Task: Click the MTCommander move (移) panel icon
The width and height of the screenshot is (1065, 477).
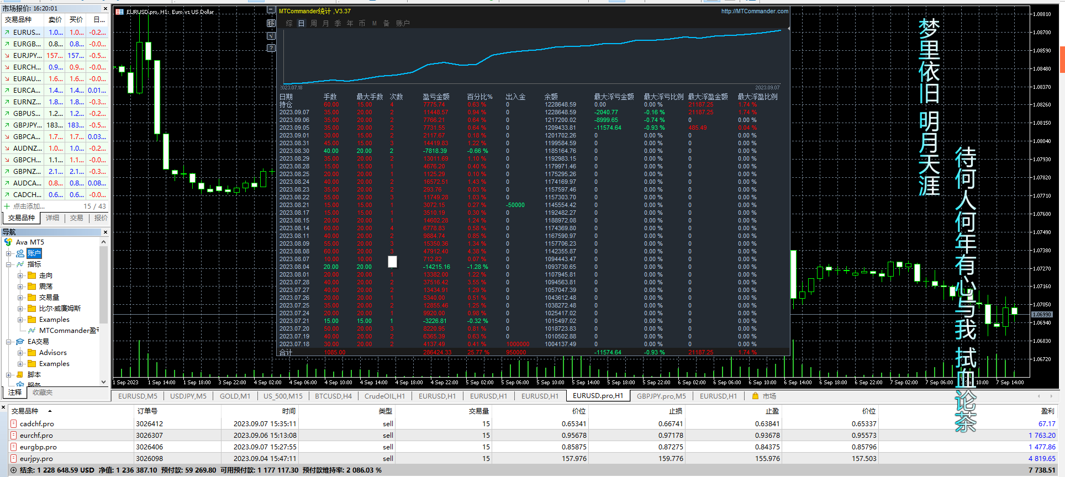Action: click(271, 23)
